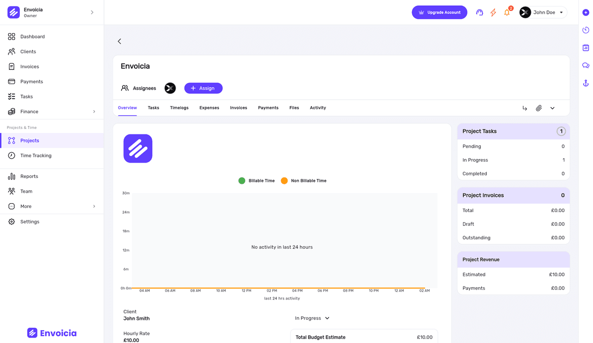Switch to the Timelogs tab
The image size is (593, 343).
click(179, 107)
